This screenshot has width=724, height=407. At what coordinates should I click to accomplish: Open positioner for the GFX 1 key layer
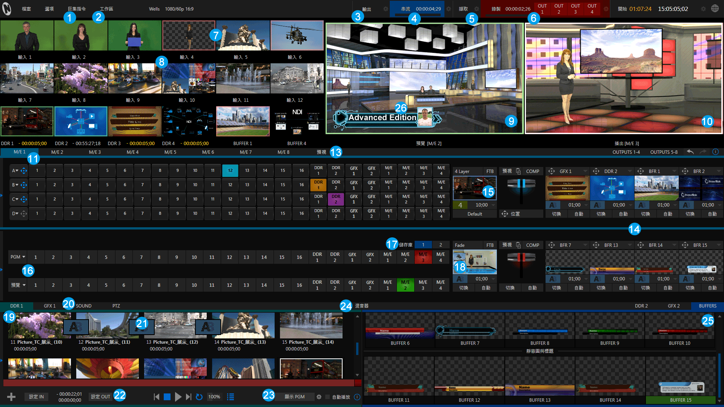click(552, 171)
